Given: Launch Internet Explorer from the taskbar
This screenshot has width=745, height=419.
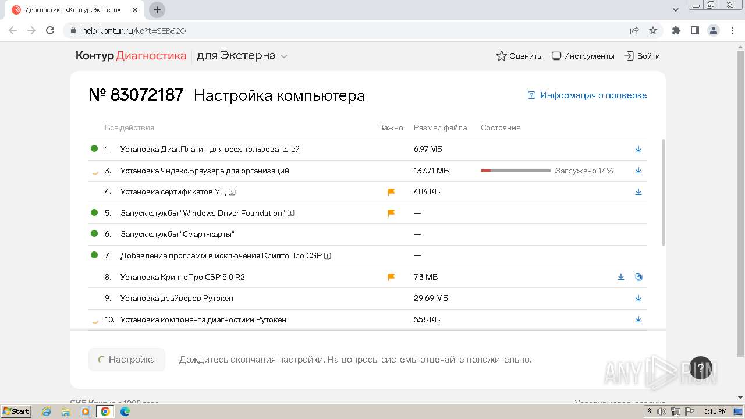Looking at the screenshot, I should pos(47,411).
